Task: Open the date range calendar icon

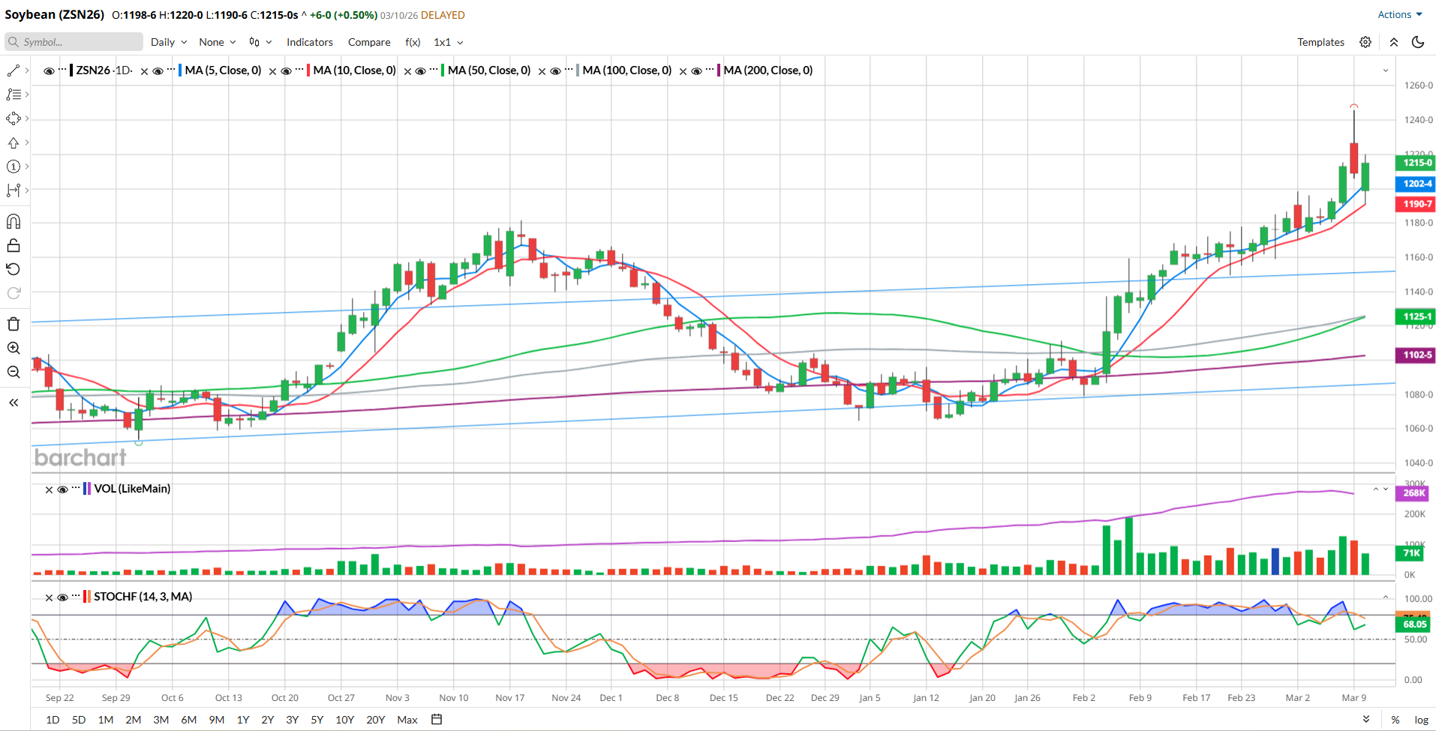Action: [437, 719]
